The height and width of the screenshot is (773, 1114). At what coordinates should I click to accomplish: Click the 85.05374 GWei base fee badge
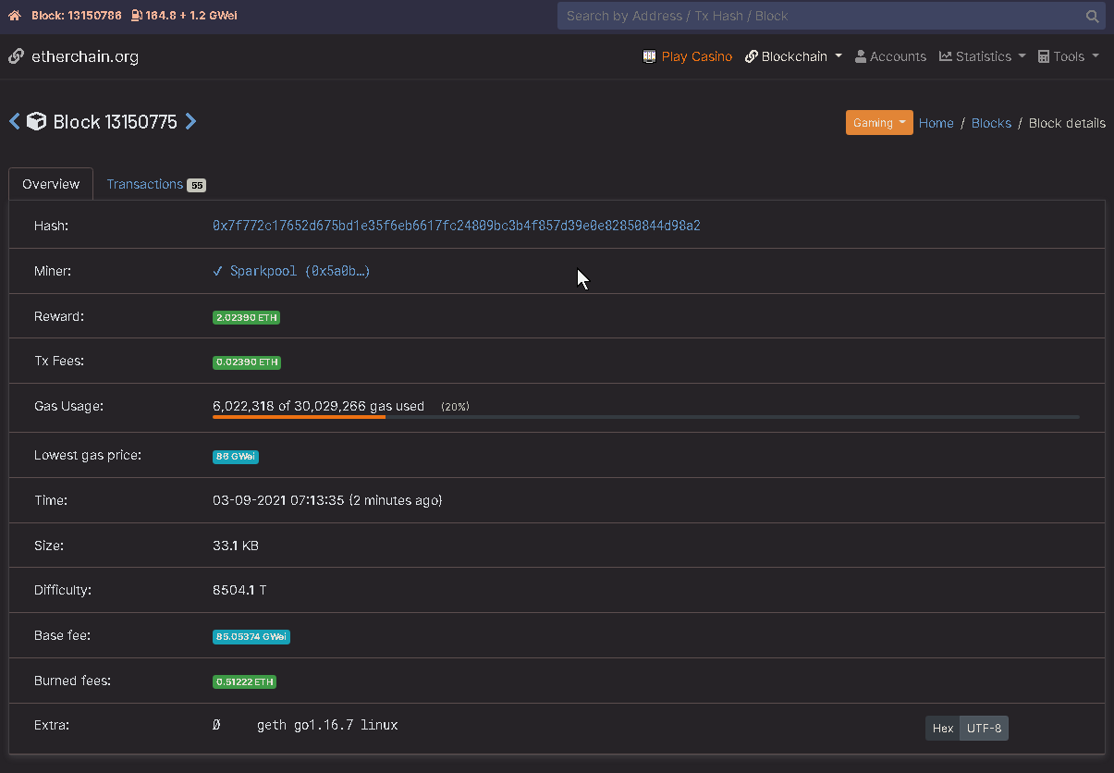pyautogui.click(x=251, y=637)
